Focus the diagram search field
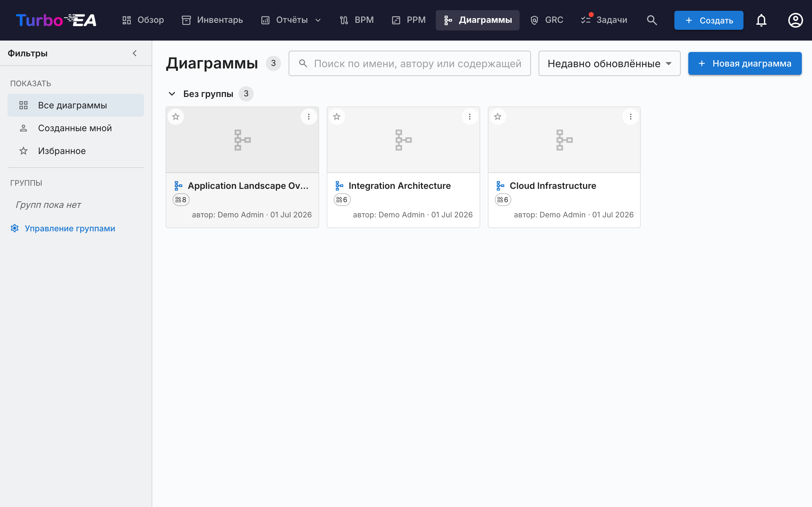 [410, 63]
